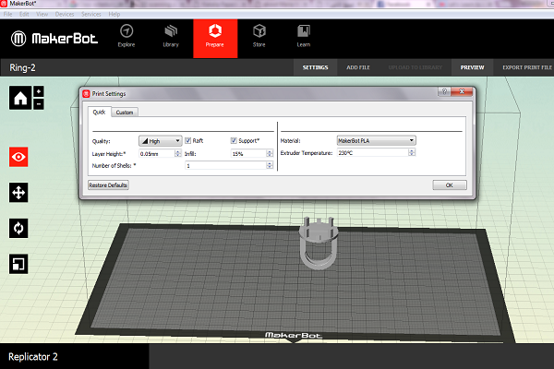Select the Scale tool
This screenshot has width=554, height=369.
point(18,264)
